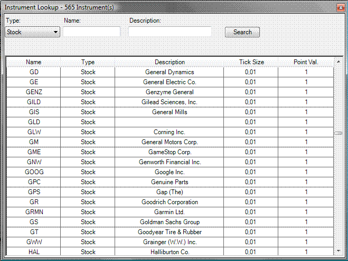Click the Name search input field
The height and width of the screenshot is (261, 348).
pos(92,32)
